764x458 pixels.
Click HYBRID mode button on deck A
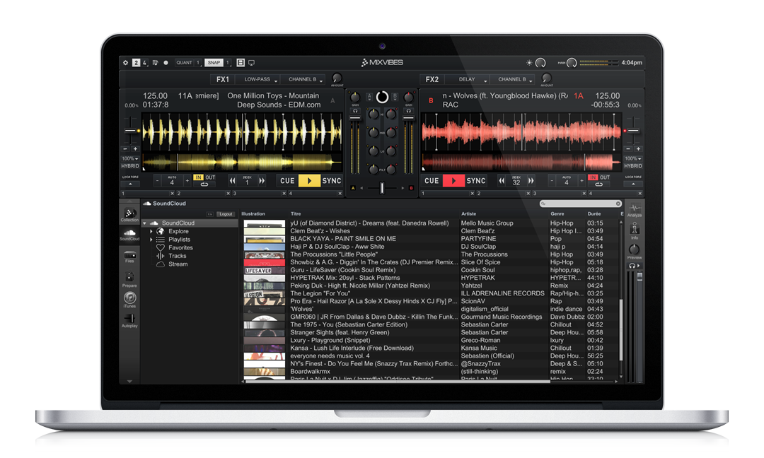click(x=130, y=166)
